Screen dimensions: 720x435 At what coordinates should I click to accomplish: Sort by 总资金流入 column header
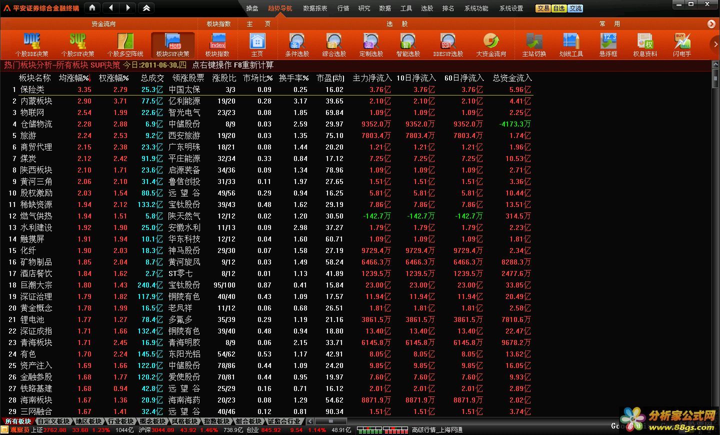coord(512,78)
